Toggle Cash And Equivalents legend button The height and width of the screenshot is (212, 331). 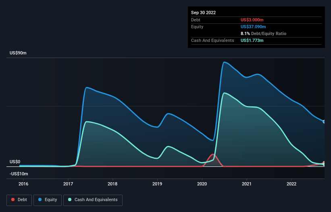[93, 200]
